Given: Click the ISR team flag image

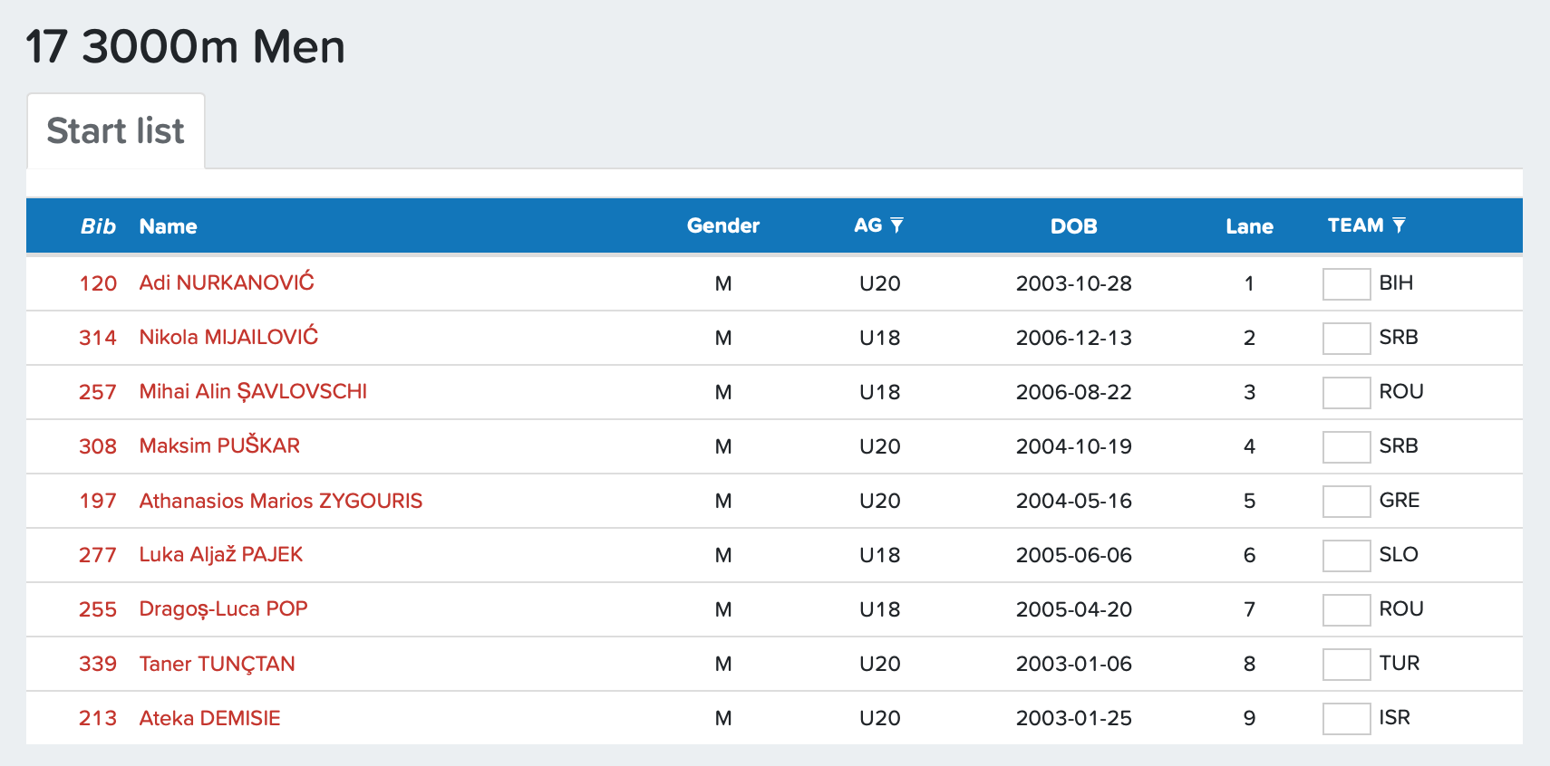Looking at the screenshot, I should 1345,718.
